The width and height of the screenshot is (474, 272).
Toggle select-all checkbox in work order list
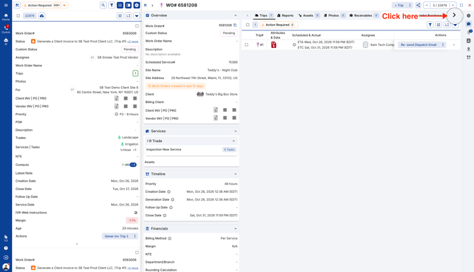click(18, 16)
